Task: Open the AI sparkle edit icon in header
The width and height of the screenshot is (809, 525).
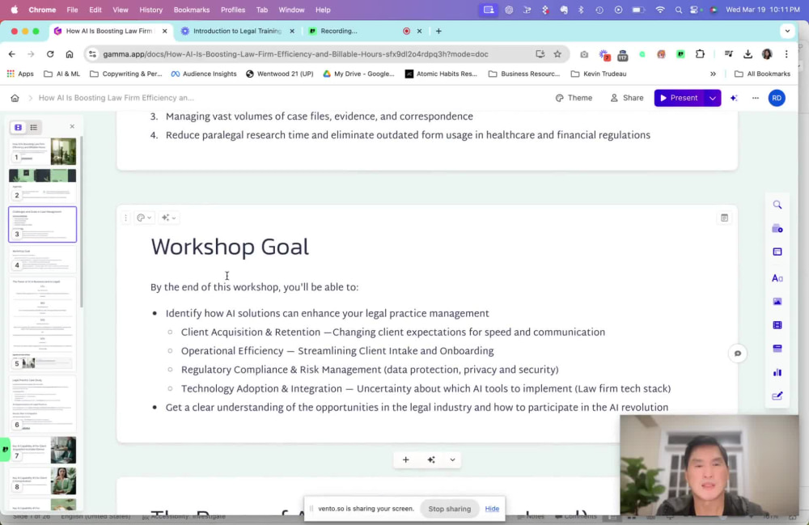Action: coord(734,98)
